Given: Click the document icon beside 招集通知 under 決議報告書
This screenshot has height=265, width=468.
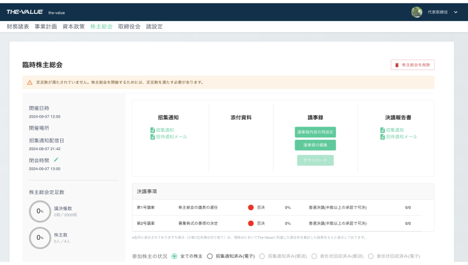Looking at the screenshot, I should [382, 130].
